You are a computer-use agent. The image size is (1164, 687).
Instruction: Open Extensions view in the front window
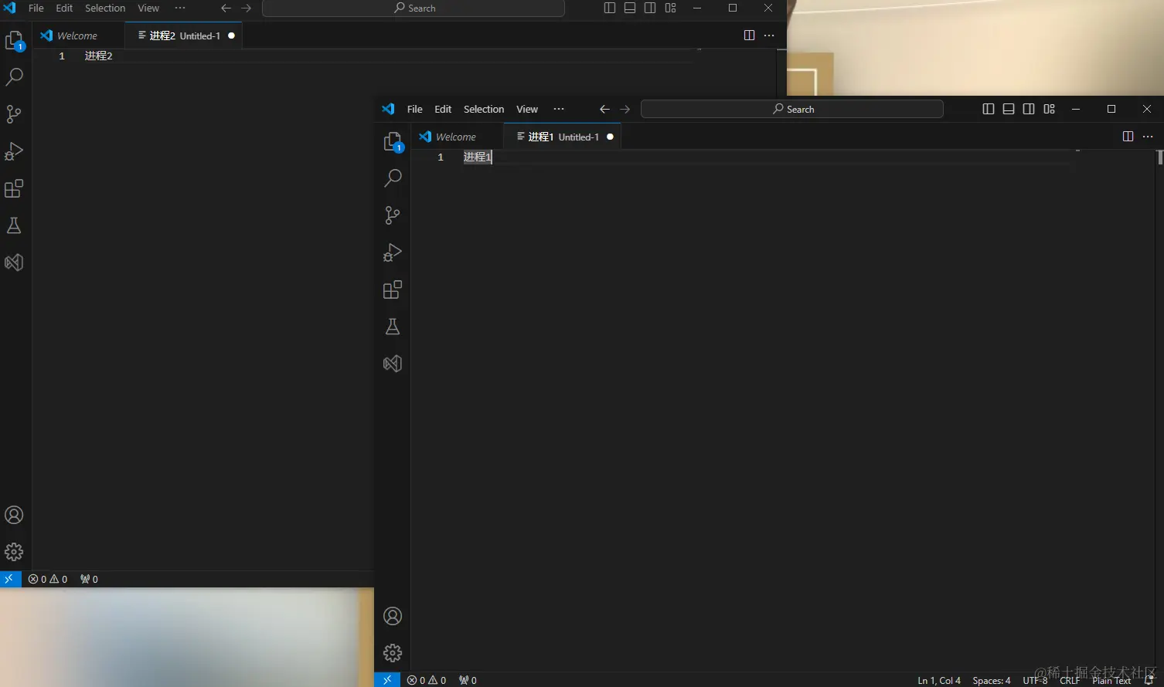393,289
